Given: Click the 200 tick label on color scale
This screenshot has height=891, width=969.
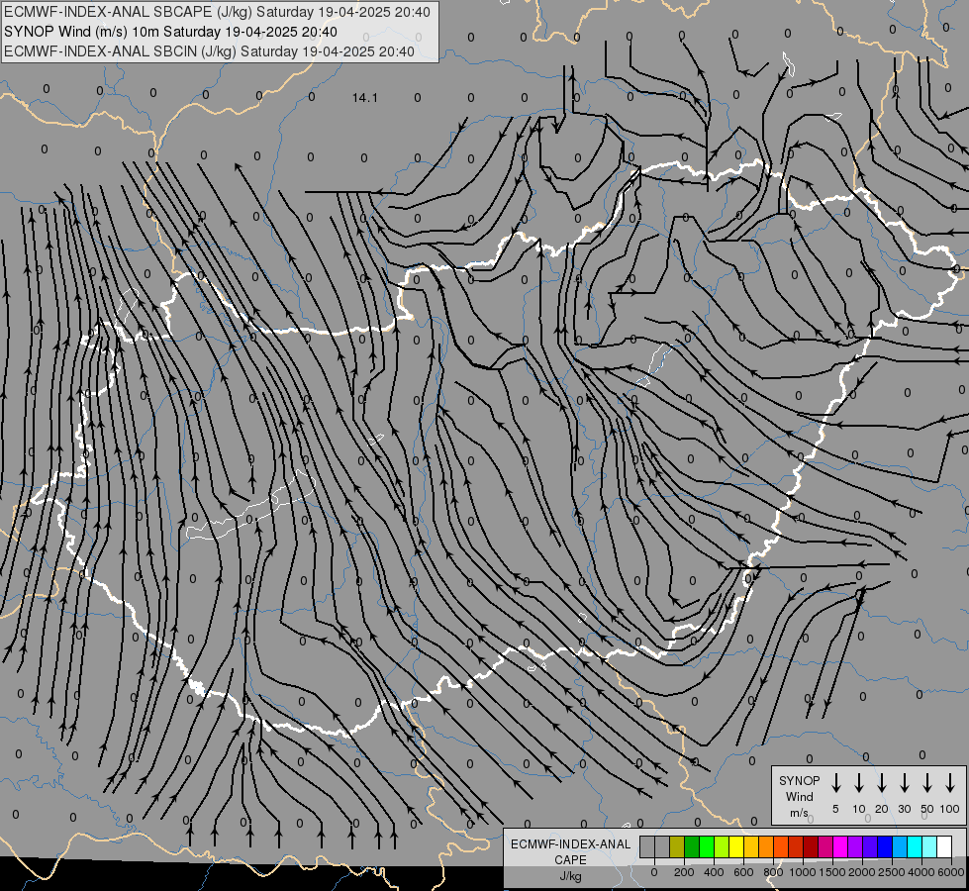Looking at the screenshot, I should 684,872.
